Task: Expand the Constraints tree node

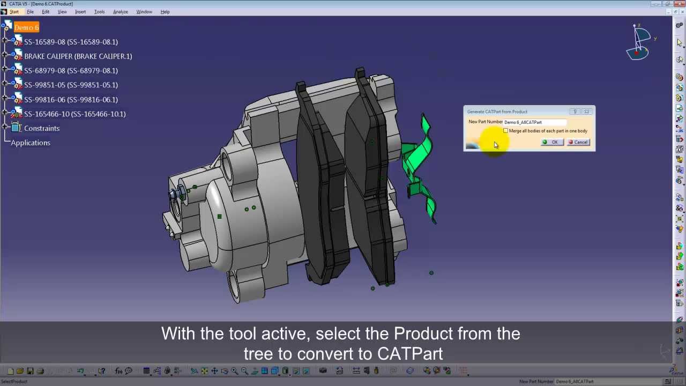Action: 5,128
